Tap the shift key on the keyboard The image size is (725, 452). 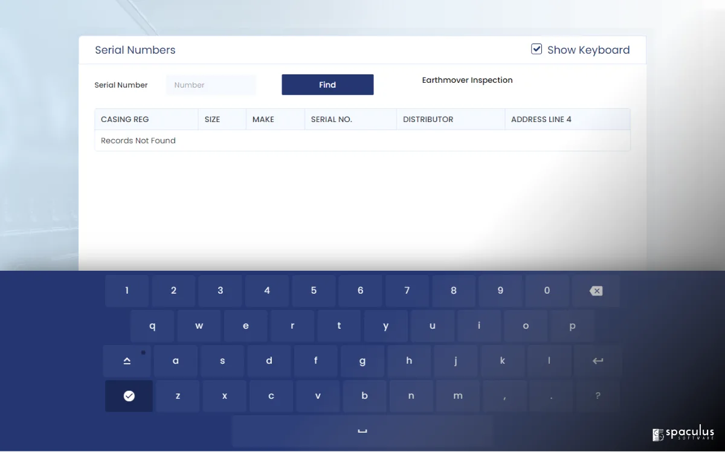point(127,361)
